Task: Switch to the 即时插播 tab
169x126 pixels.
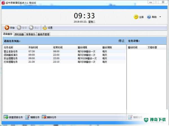Action: pyautogui.click(x=19, y=34)
